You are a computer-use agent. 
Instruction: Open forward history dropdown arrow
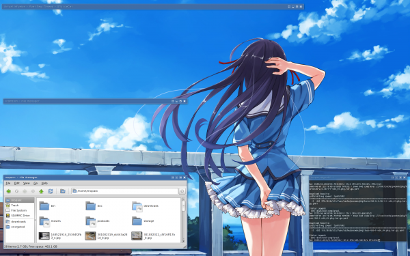[33, 191]
